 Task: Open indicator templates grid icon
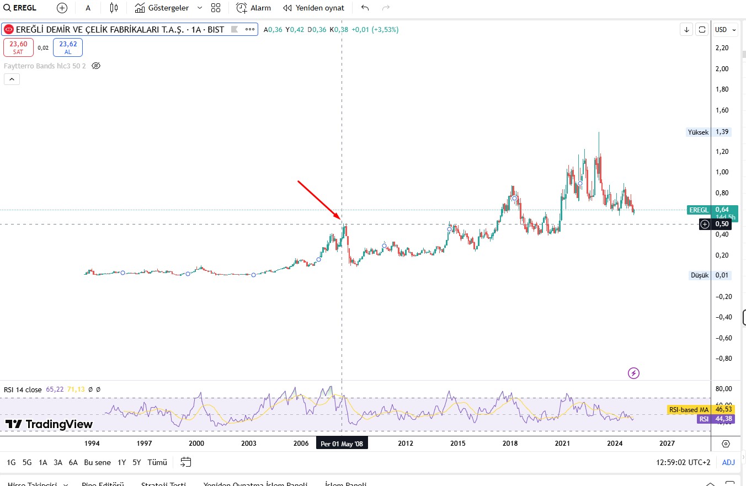click(x=216, y=8)
